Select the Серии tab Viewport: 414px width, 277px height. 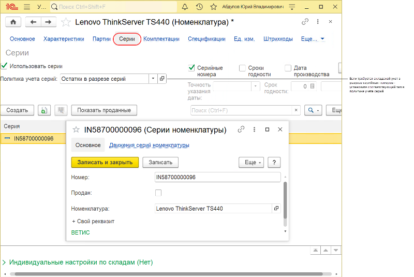[127, 39]
